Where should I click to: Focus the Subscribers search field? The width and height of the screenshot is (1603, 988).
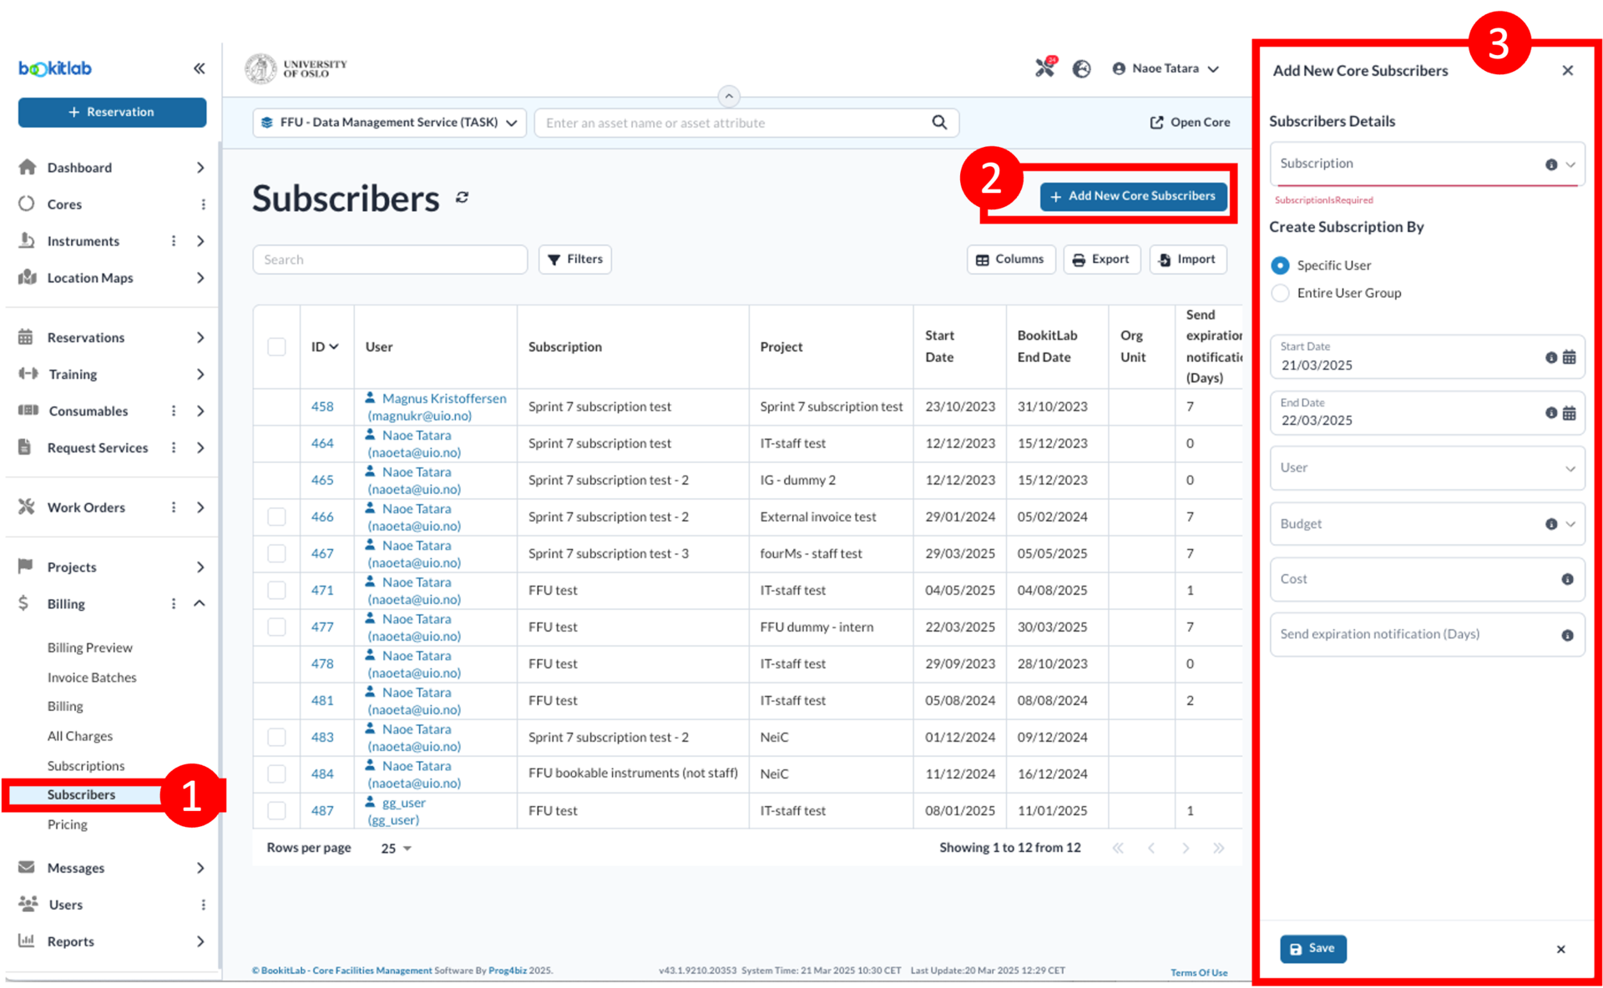point(390,260)
